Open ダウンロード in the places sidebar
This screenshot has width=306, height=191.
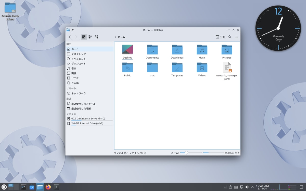(90, 64)
